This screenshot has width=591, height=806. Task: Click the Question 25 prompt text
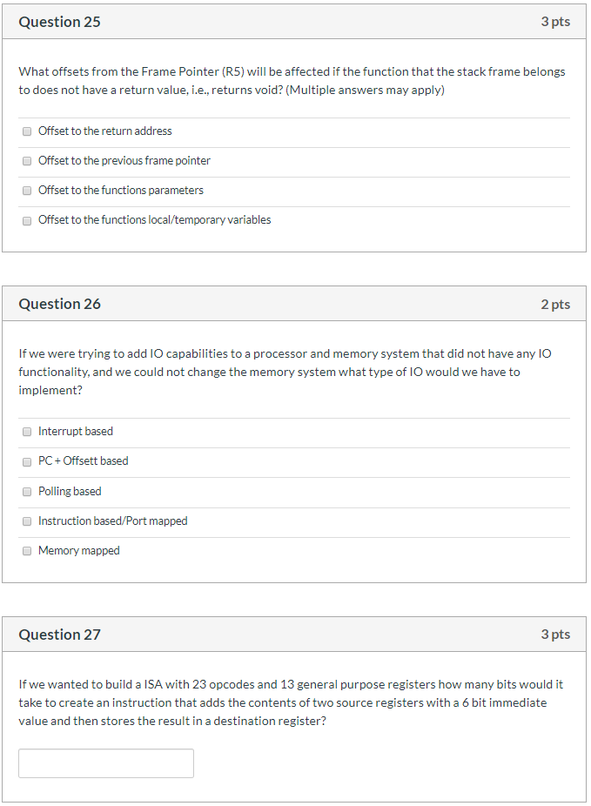[x=292, y=80]
